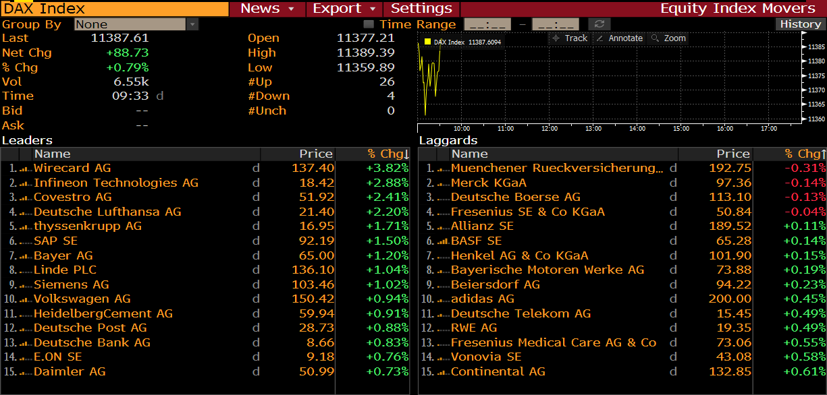Click Wirecard AG's +3.82% change value
The width and height of the screenshot is (827, 395).
coord(387,169)
